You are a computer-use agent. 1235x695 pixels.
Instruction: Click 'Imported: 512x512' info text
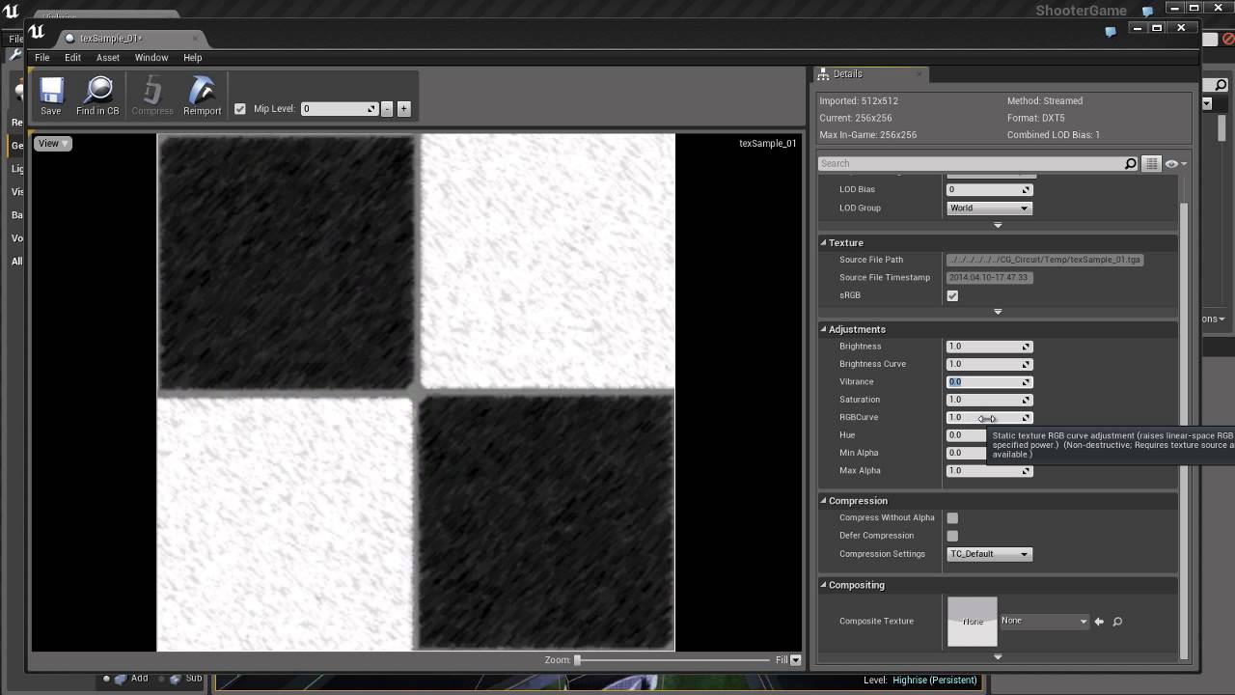859,101
